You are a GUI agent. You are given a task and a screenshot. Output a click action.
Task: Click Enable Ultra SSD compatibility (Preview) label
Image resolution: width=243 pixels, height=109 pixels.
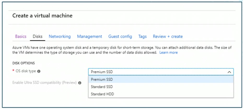[44, 83]
